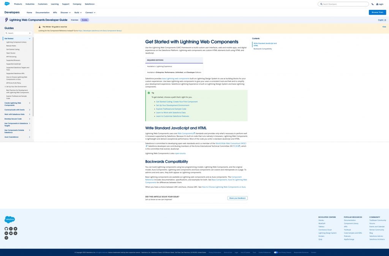The image size is (389, 256).
Task: Click the magnifier icon in Search Developers
Action: click(321, 4)
